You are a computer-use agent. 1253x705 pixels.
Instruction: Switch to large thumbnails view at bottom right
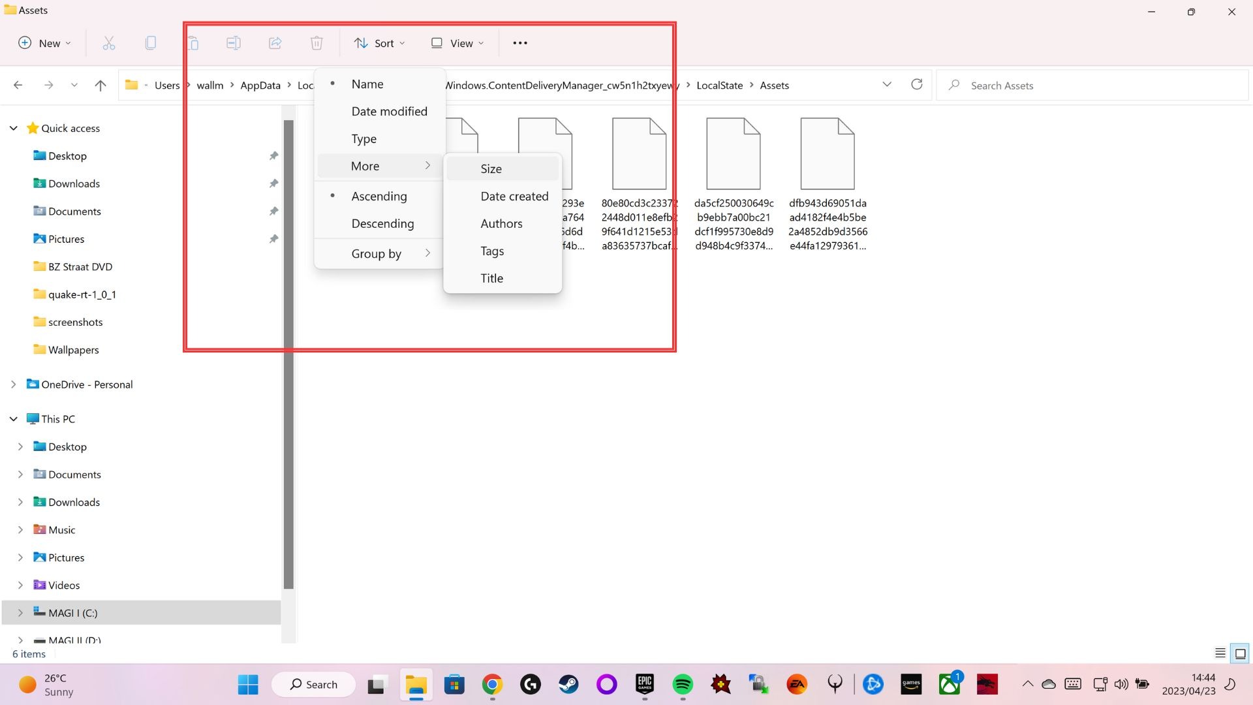tap(1239, 653)
